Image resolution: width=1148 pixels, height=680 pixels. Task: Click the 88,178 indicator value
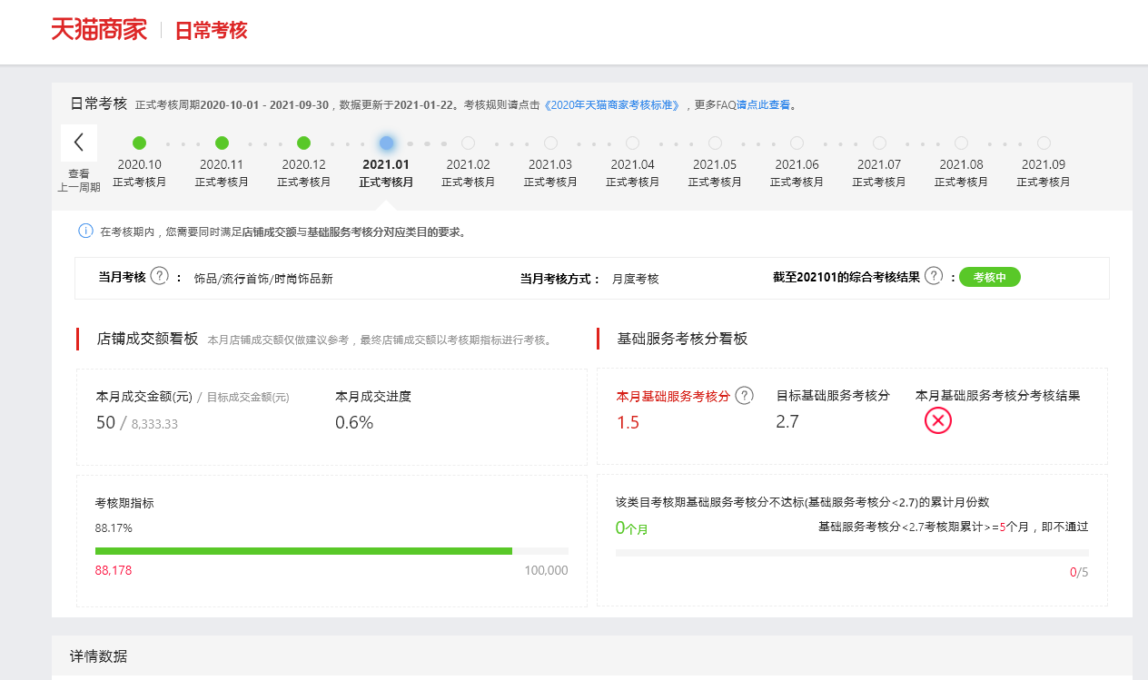[114, 570]
